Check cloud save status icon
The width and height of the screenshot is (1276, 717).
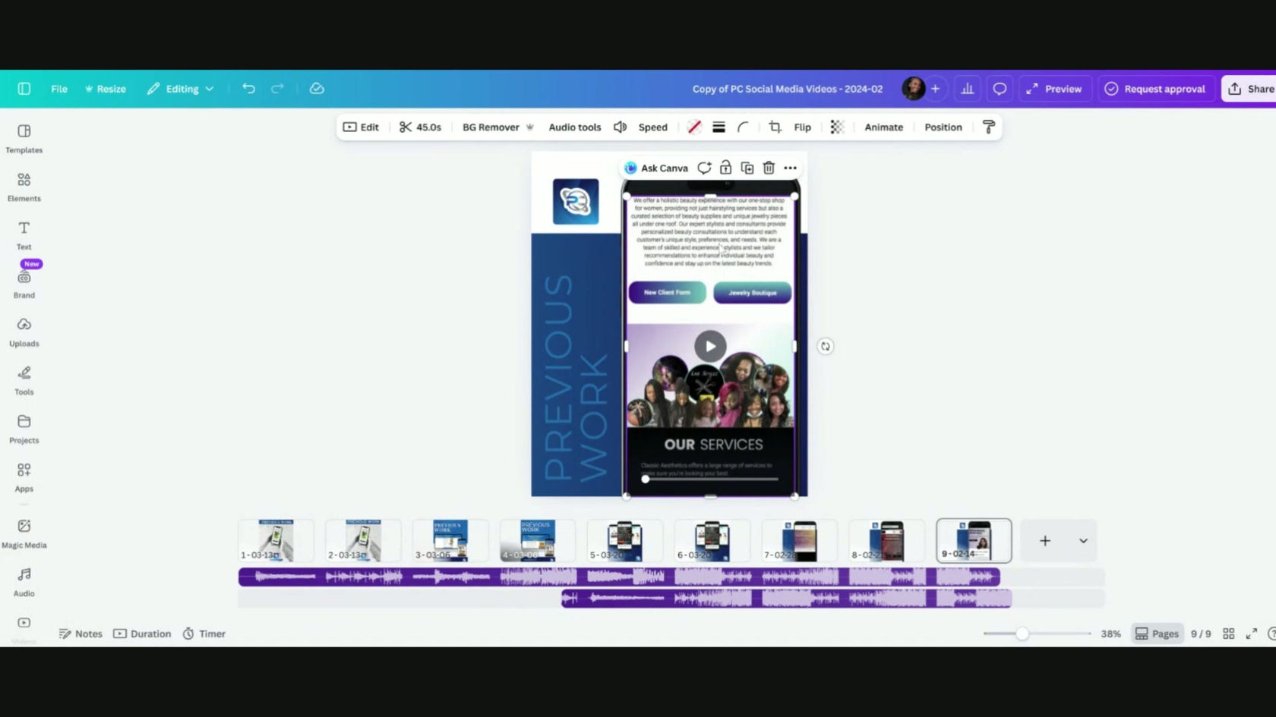pos(317,89)
